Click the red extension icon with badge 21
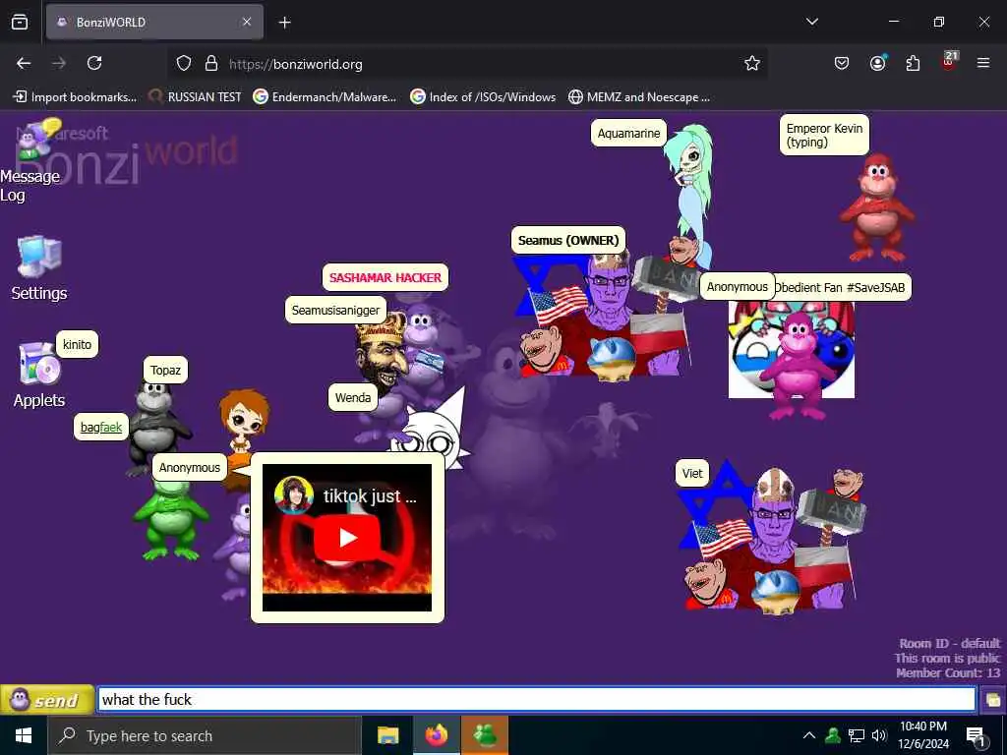The height and width of the screenshot is (755, 1007). click(x=949, y=61)
